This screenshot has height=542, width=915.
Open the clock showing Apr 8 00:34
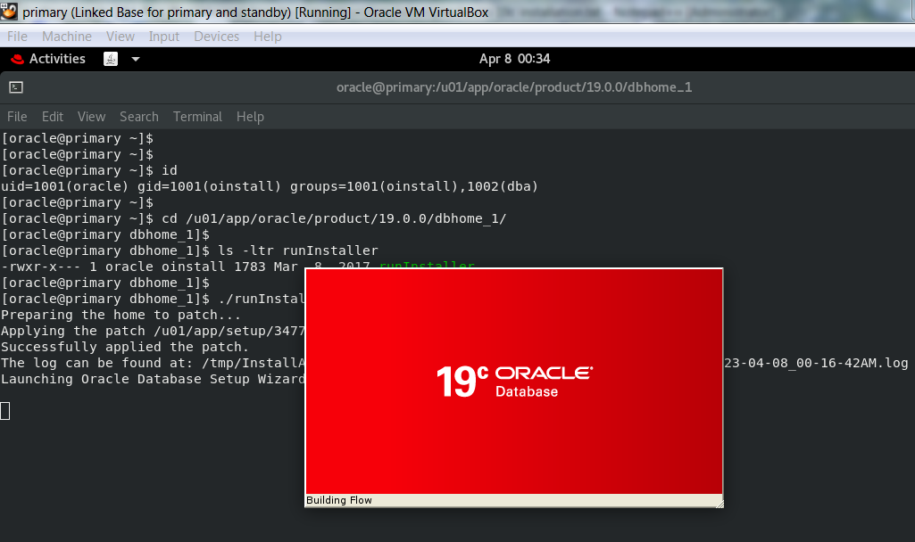click(515, 59)
